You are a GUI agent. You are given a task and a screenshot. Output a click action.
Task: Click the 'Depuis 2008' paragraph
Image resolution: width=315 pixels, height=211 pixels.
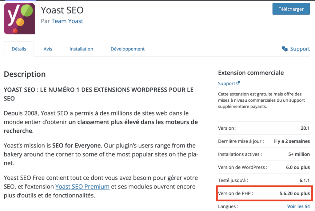pos(101,122)
